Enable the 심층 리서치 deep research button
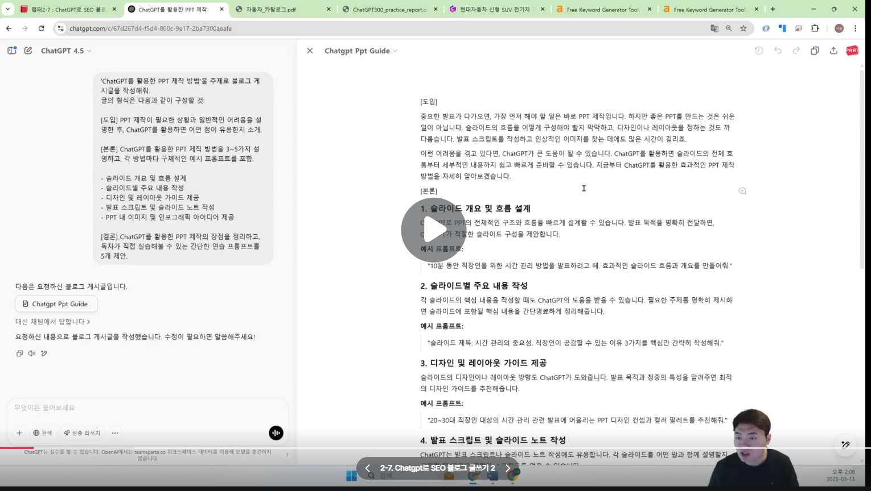This screenshot has height=491, width=871. (82, 433)
